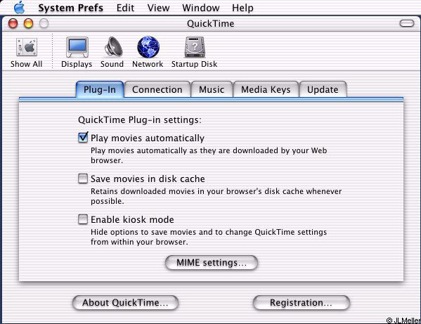Screen dimensions: 421x324
Task: Open the Edit menu
Action: 125,8
